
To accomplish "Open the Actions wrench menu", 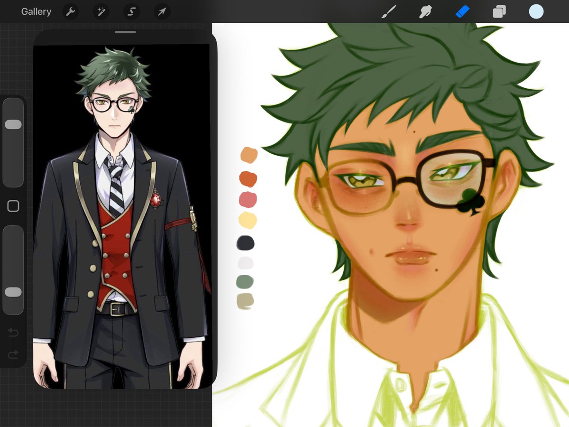I will 70,12.
